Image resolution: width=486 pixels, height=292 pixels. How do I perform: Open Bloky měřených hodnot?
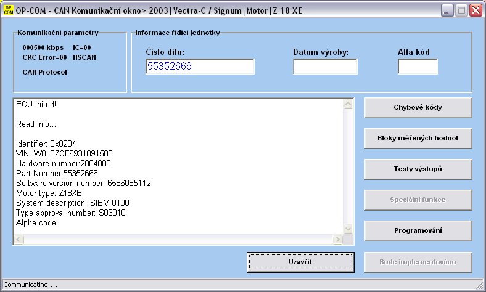[x=418, y=139]
